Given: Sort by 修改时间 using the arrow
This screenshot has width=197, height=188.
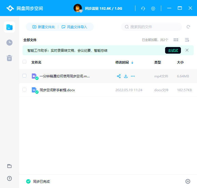Looking at the screenshot, I should pyautogui.click(x=132, y=62).
